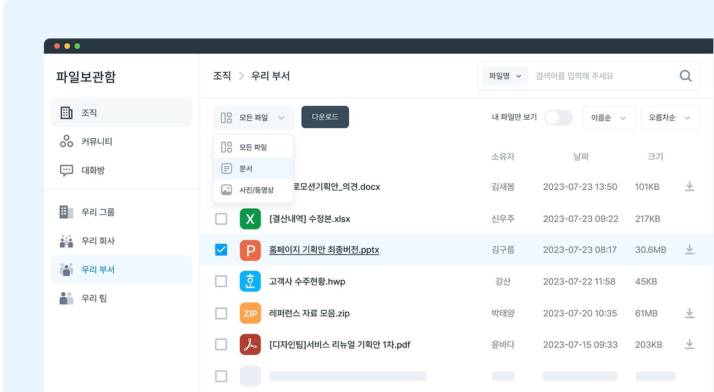
Task: Open 조직 in the sidebar
Action: [121, 112]
